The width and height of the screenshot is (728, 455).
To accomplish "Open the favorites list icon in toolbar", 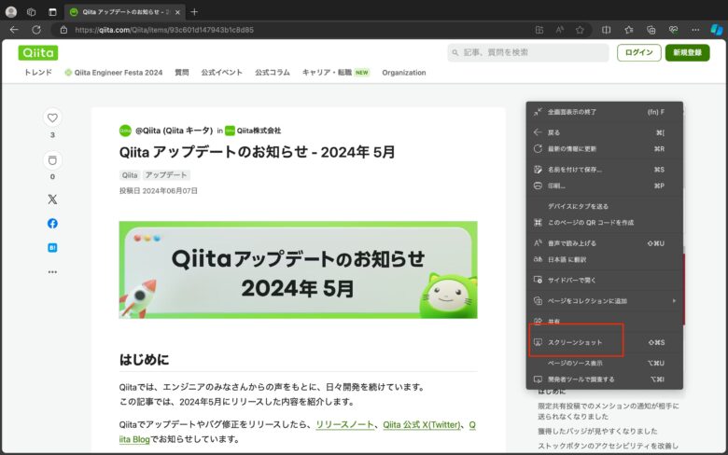I will click(629, 30).
